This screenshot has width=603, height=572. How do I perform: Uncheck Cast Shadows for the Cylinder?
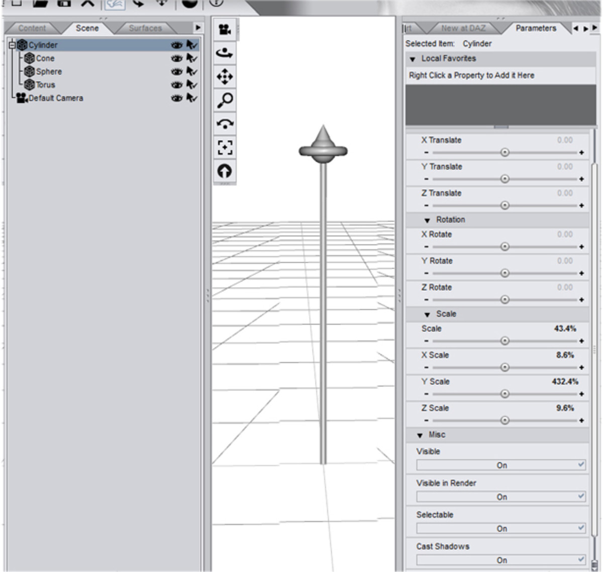tap(583, 559)
